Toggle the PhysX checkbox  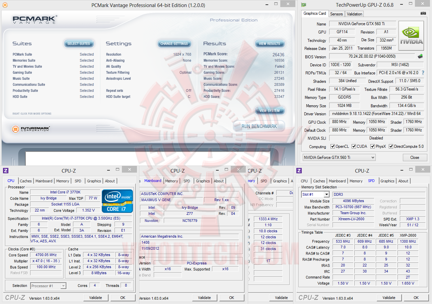pyautogui.click(x=373, y=146)
